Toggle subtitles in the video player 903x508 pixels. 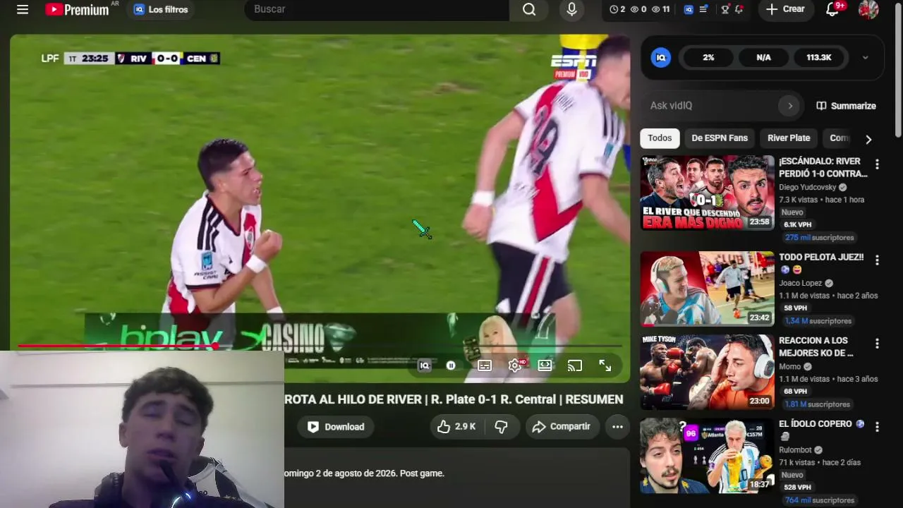tap(485, 365)
